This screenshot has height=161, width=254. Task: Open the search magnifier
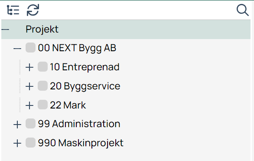pyautogui.click(x=242, y=10)
